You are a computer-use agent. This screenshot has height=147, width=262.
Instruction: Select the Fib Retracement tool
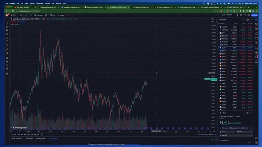click(7, 27)
